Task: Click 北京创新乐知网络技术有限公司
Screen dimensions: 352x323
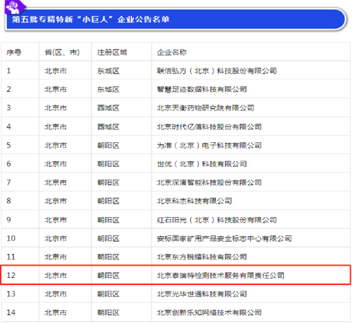Action: [209, 313]
